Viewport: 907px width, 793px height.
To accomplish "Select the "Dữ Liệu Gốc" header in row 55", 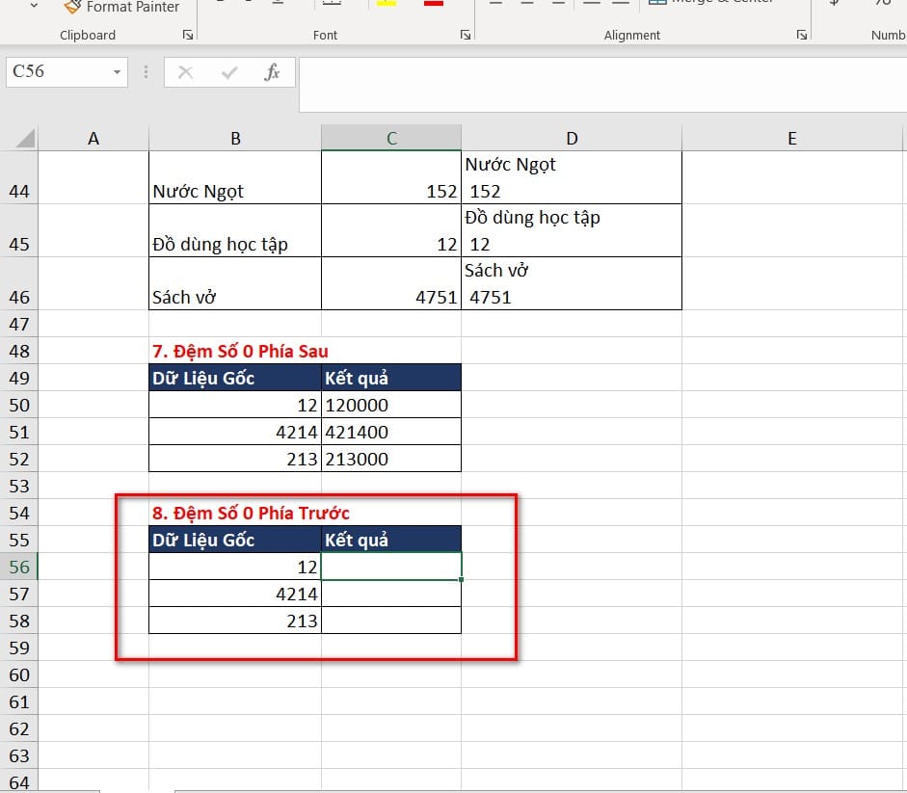I will [235, 540].
